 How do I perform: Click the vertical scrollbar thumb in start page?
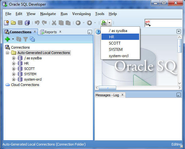point(179,46)
